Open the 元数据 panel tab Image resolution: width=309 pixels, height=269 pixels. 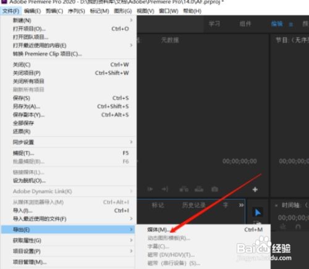click(x=170, y=39)
